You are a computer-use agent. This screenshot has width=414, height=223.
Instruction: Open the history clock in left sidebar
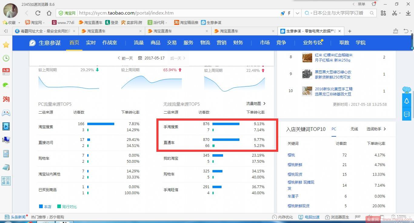6,58
